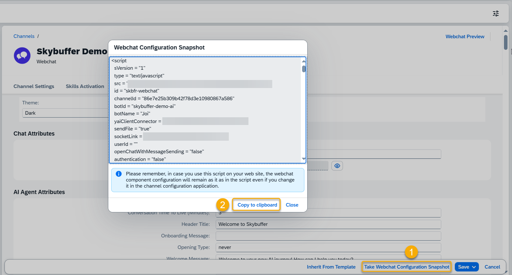Click the page scrollbar up arrow

(506, 31)
